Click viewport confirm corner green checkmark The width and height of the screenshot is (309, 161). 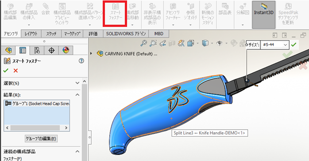(x=287, y=54)
